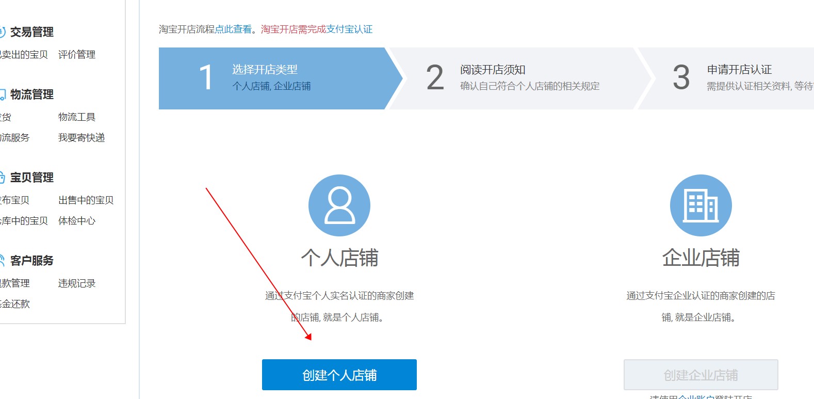Click the 交易管理 section heading

tap(32, 32)
